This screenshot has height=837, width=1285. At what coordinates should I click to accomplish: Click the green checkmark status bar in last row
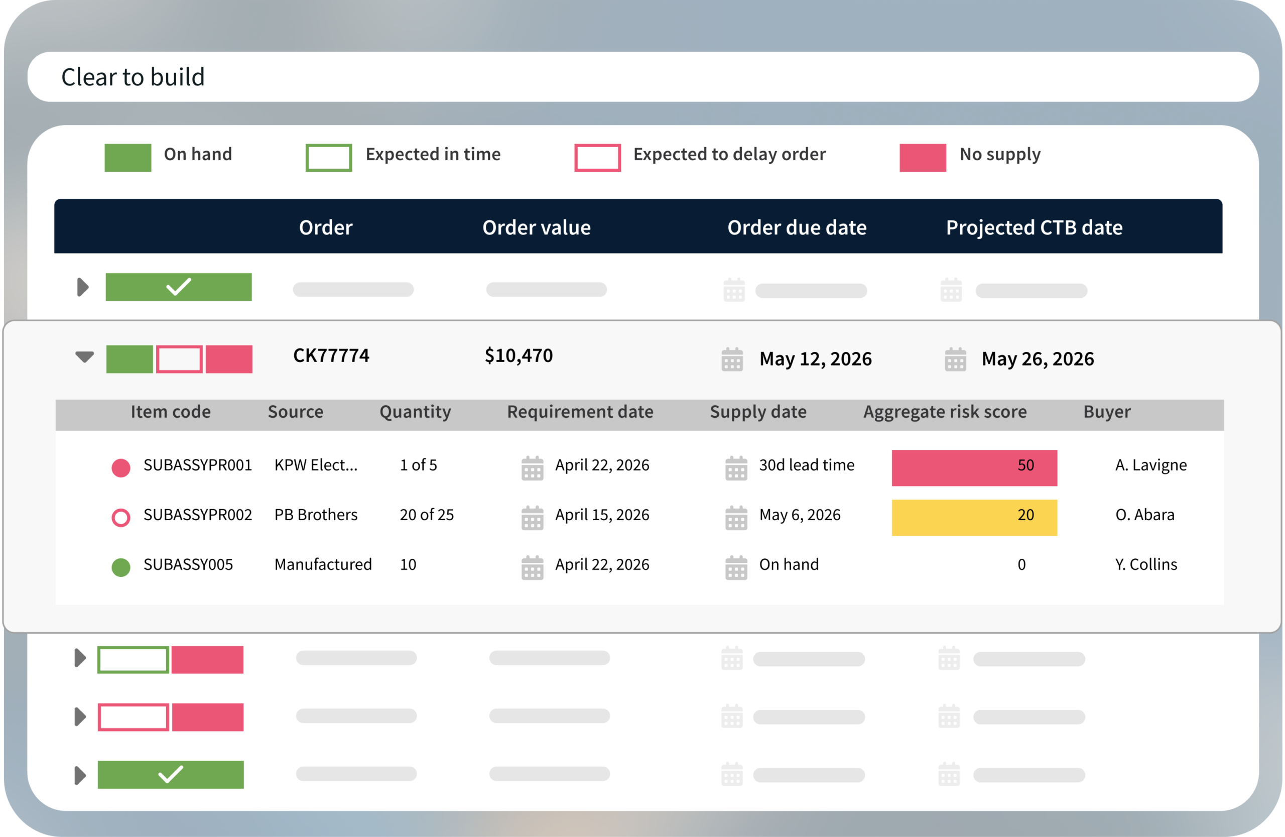point(171,774)
